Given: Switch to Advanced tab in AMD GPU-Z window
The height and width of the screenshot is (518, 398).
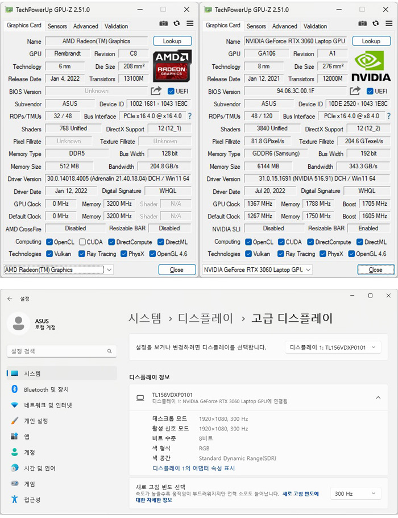Looking at the screenshot, I should 85,26.
